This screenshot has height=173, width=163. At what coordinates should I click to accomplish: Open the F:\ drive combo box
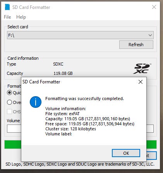[80, 35]
